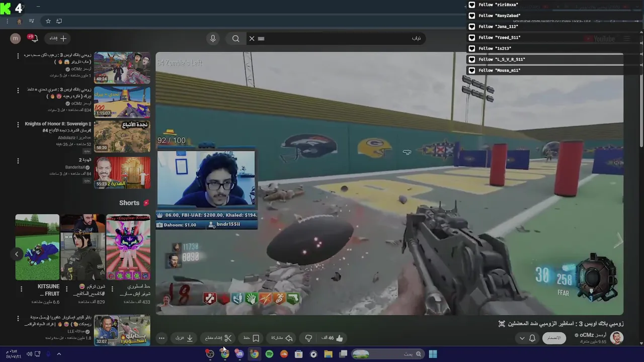Expand subscription bell notification options

[527, 338]
